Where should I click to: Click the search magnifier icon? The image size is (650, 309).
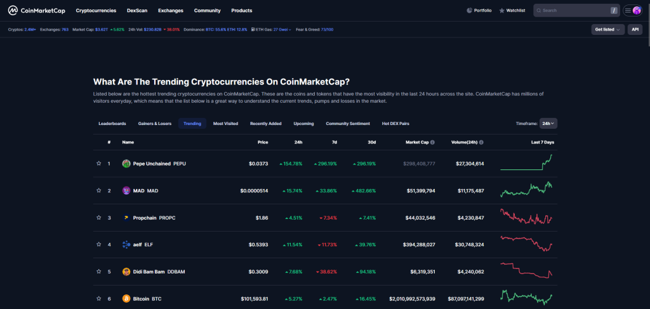538,10
